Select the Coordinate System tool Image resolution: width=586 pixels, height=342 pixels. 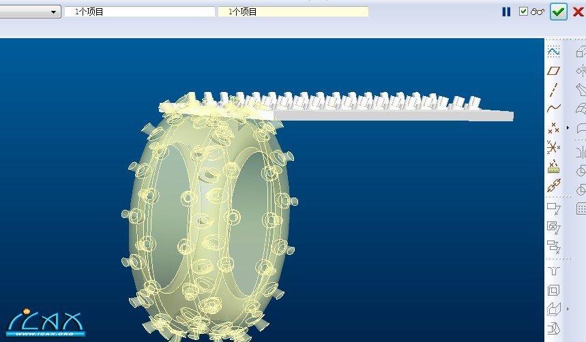tap(553, 147)
